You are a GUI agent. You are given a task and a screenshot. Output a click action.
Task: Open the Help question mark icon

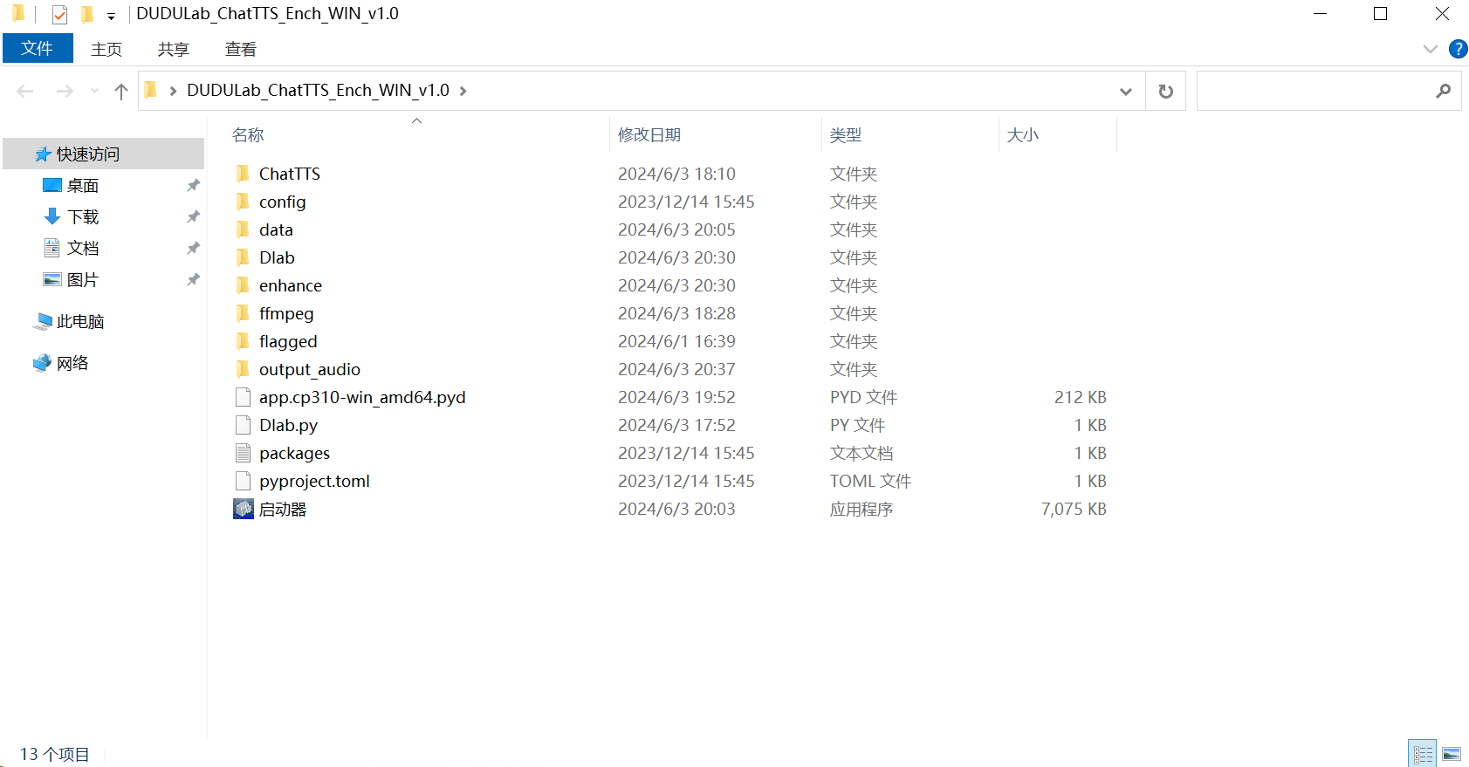point(1458,49)
